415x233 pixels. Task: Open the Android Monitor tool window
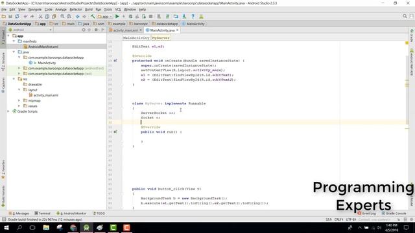coord(71,214)
